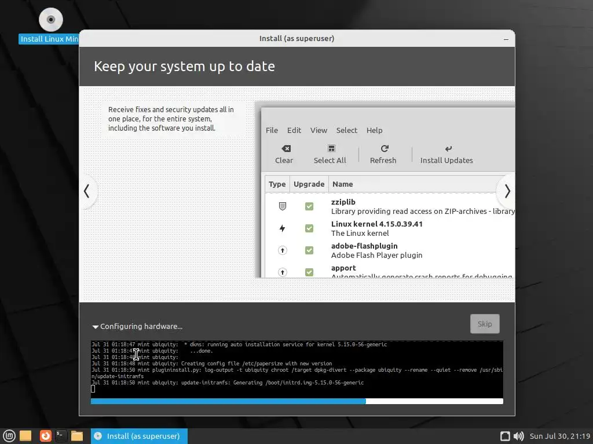Open the volume control in the tray
Image resolution: width=593 pixels, height=444 pixels.
pyautogui.click(x=518, y=436)
